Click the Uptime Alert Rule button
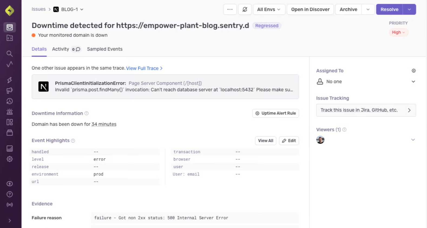This screenshot has width=427, height=228. pyautogui.click(x=275, y=113)
